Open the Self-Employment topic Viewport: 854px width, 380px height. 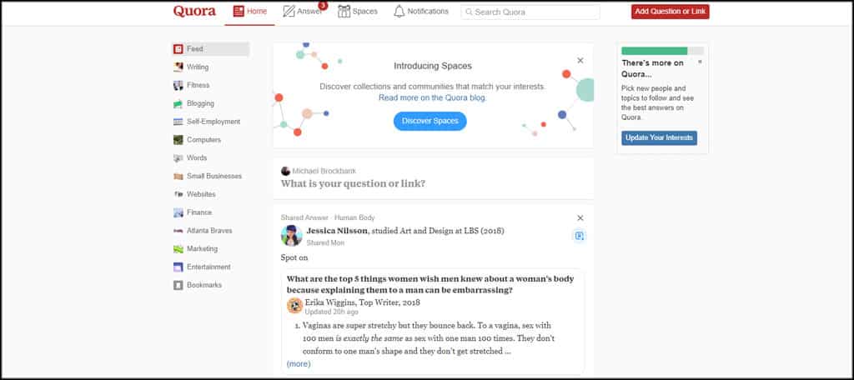[x=213, y=122]
